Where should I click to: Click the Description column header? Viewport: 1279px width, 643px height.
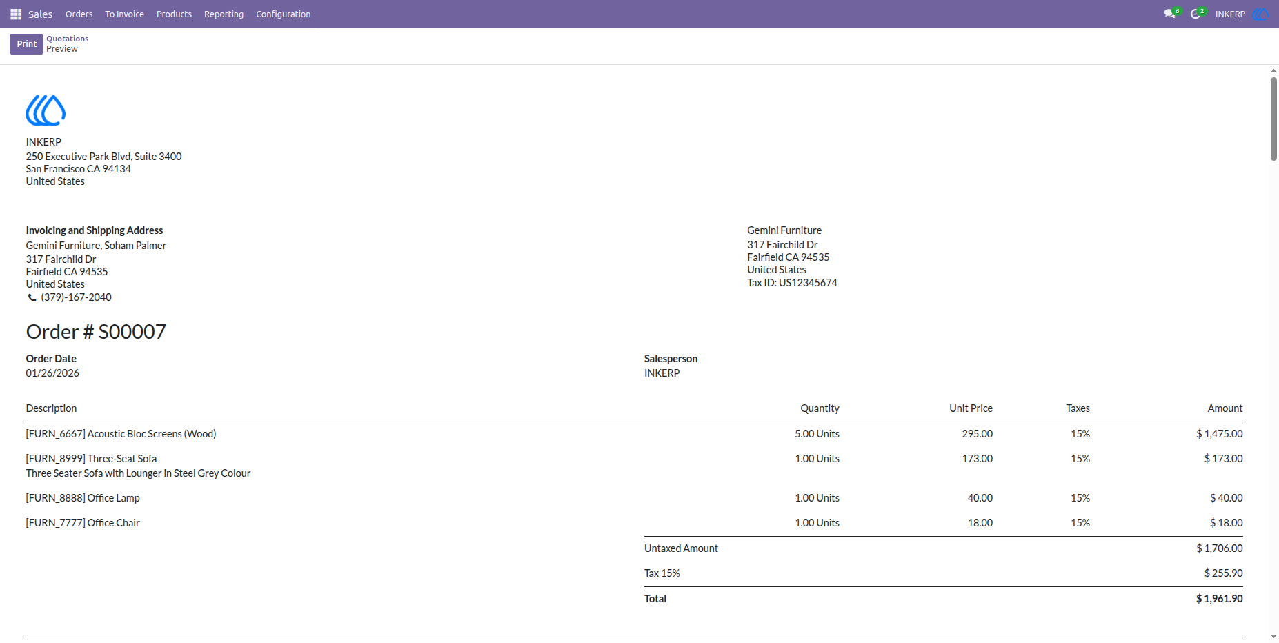pos(51,408)
